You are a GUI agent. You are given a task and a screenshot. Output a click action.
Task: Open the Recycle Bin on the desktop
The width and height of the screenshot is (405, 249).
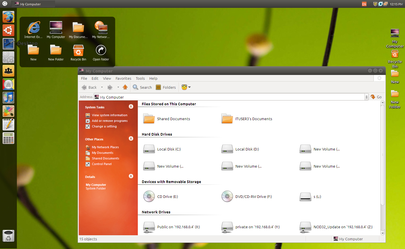pos(395,55)
